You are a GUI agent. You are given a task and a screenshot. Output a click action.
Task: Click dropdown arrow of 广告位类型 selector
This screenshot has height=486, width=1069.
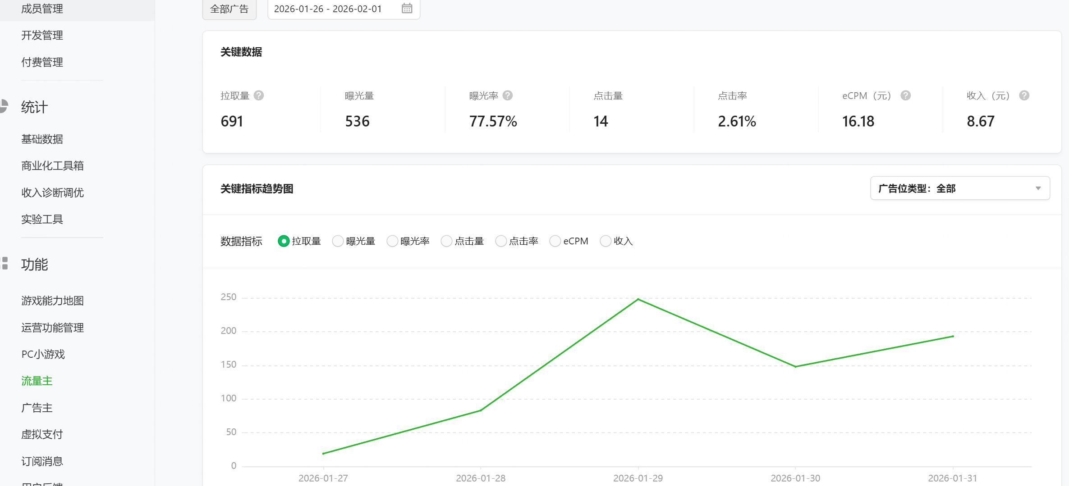[x=1038, y=188]
